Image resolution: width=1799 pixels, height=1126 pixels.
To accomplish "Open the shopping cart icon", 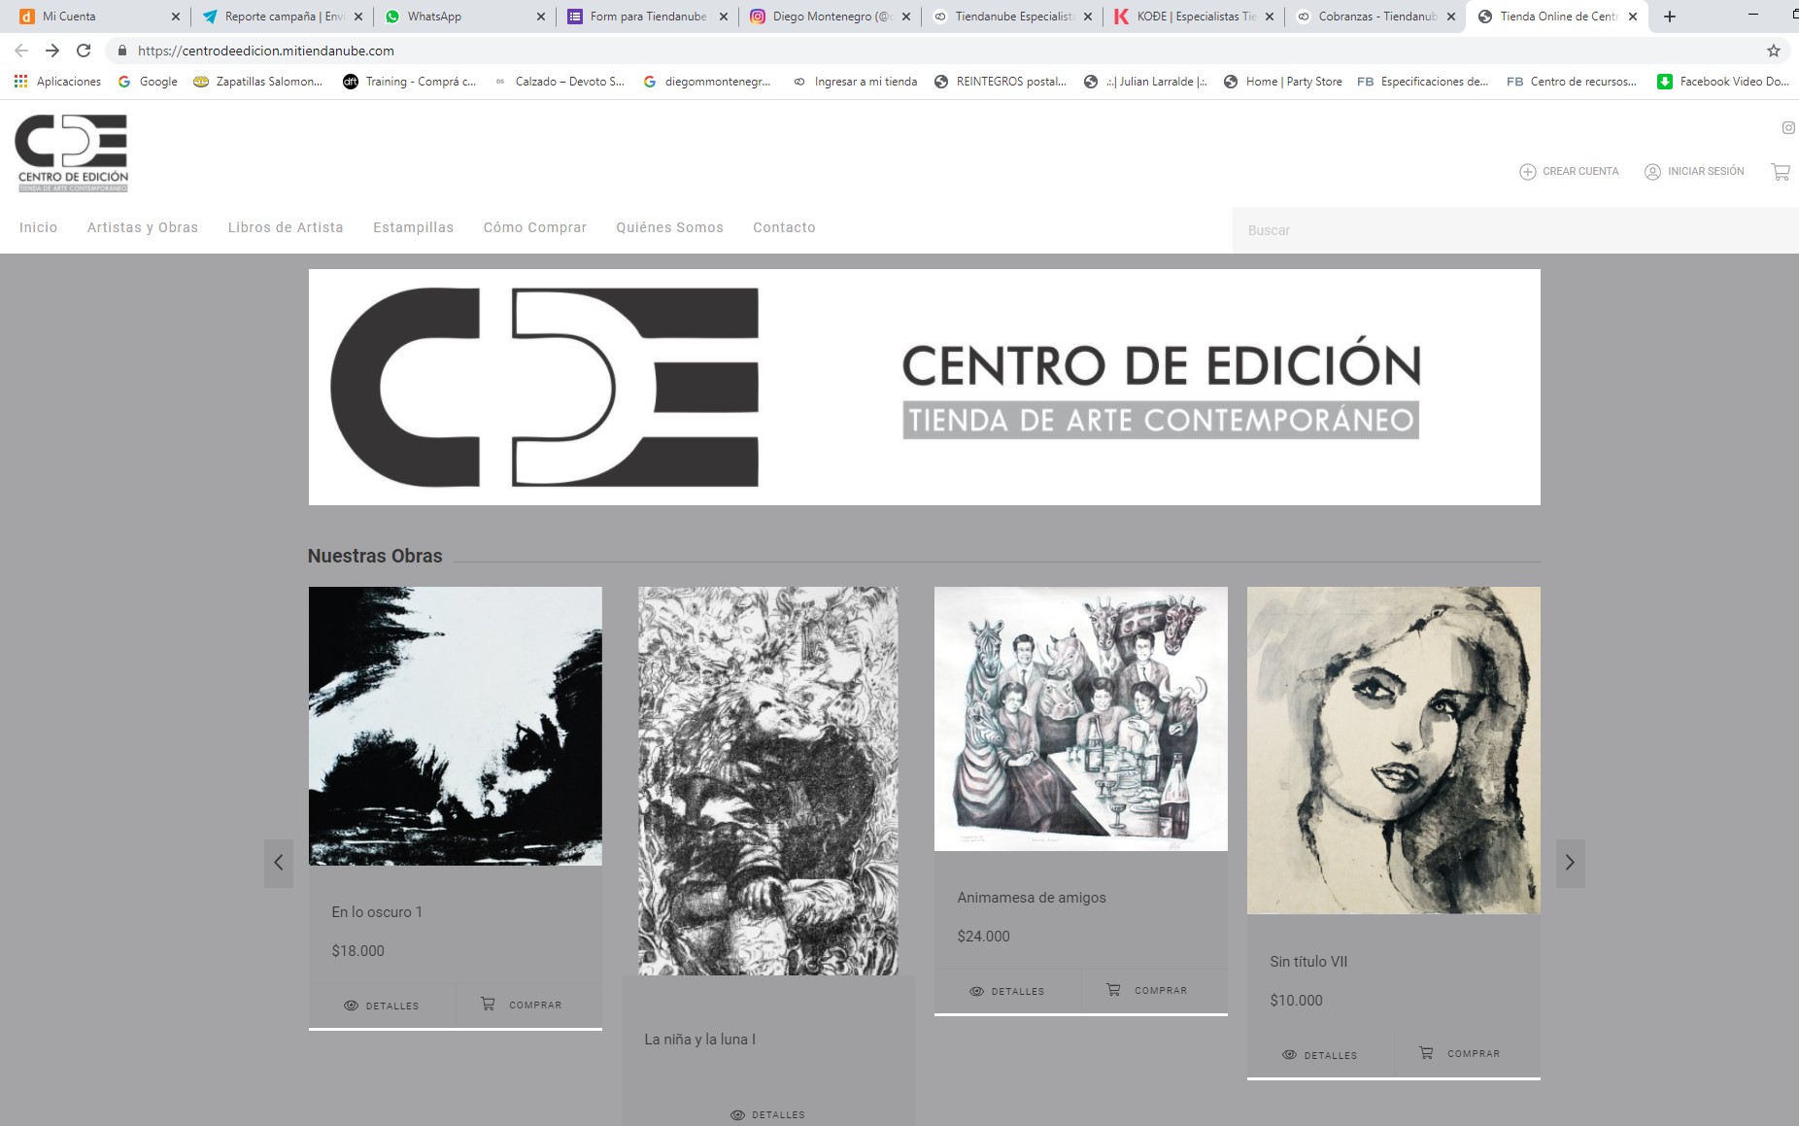I will point(1781,171).
